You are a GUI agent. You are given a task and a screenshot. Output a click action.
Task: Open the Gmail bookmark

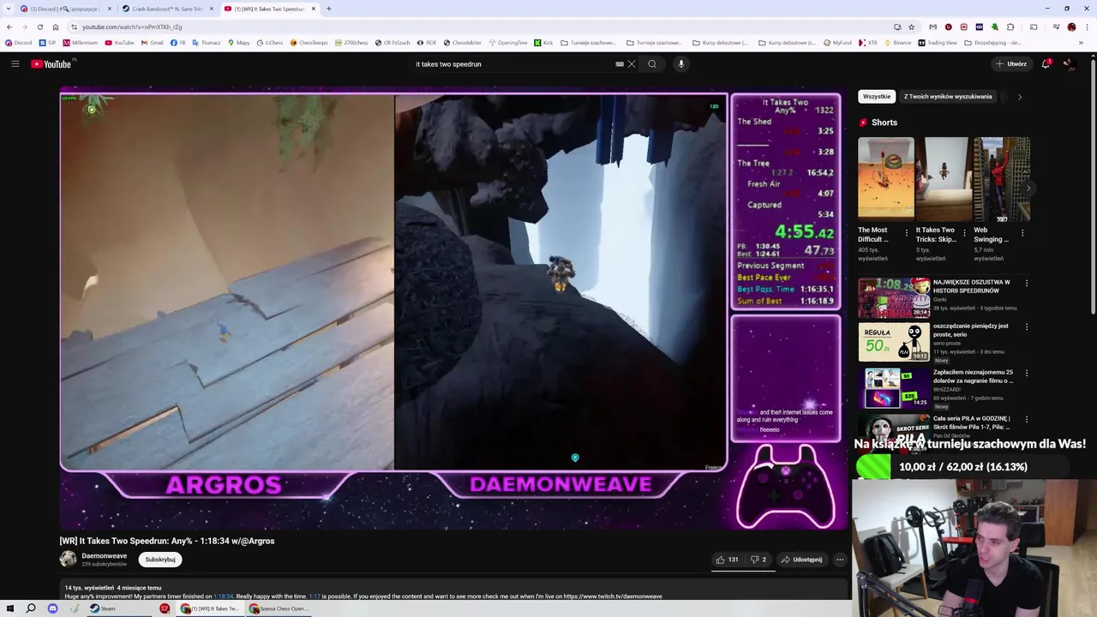pos(152,42)
